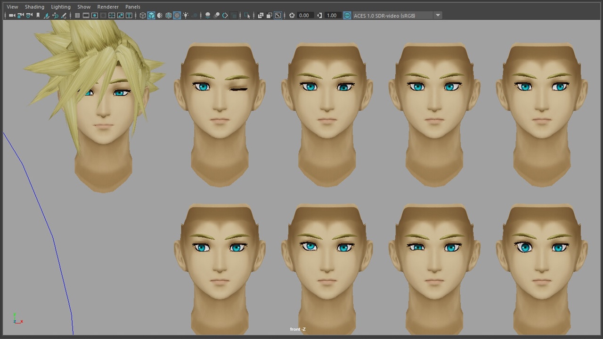Screen dimensions: 603x339
Task: Open the Lighting menu
Action: tap(61, 7)
